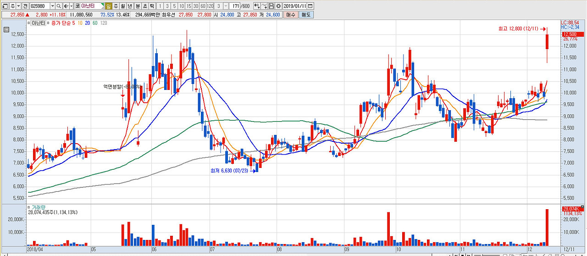
Task: Save chart settings with floppy icon
Action: point(271,6)
